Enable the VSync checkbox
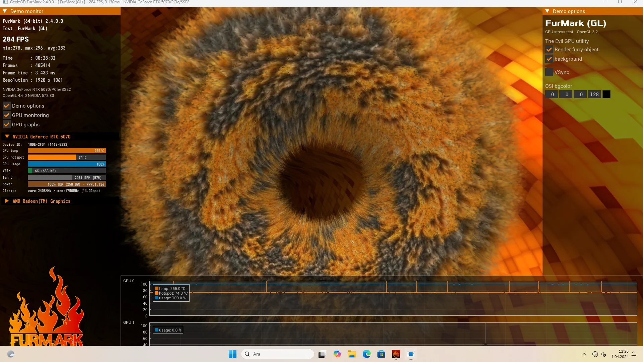The height and width of the screenshot is (362, 643). (549, 72)
